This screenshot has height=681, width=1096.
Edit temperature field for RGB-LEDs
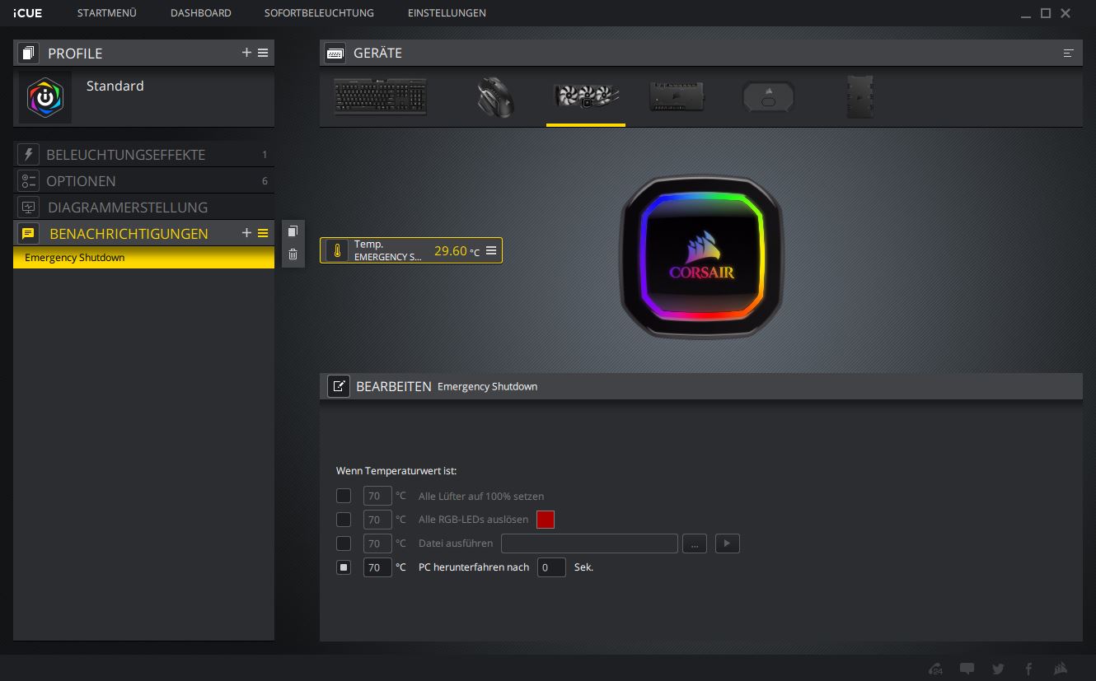pos(377,520)
